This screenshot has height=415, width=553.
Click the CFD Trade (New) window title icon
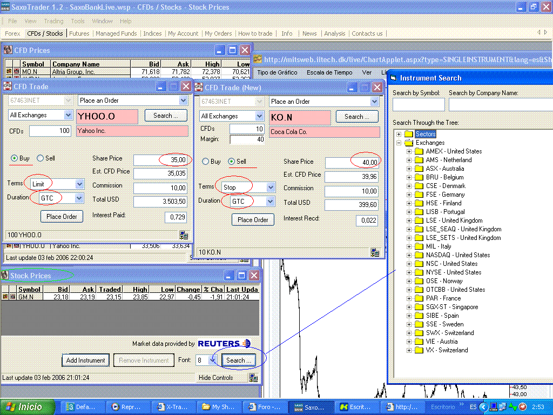(199, 87)
